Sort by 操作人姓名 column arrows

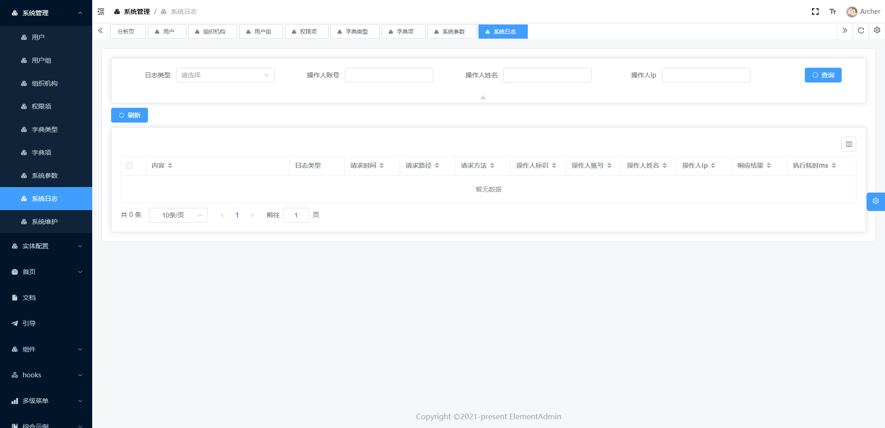point(665,165)
